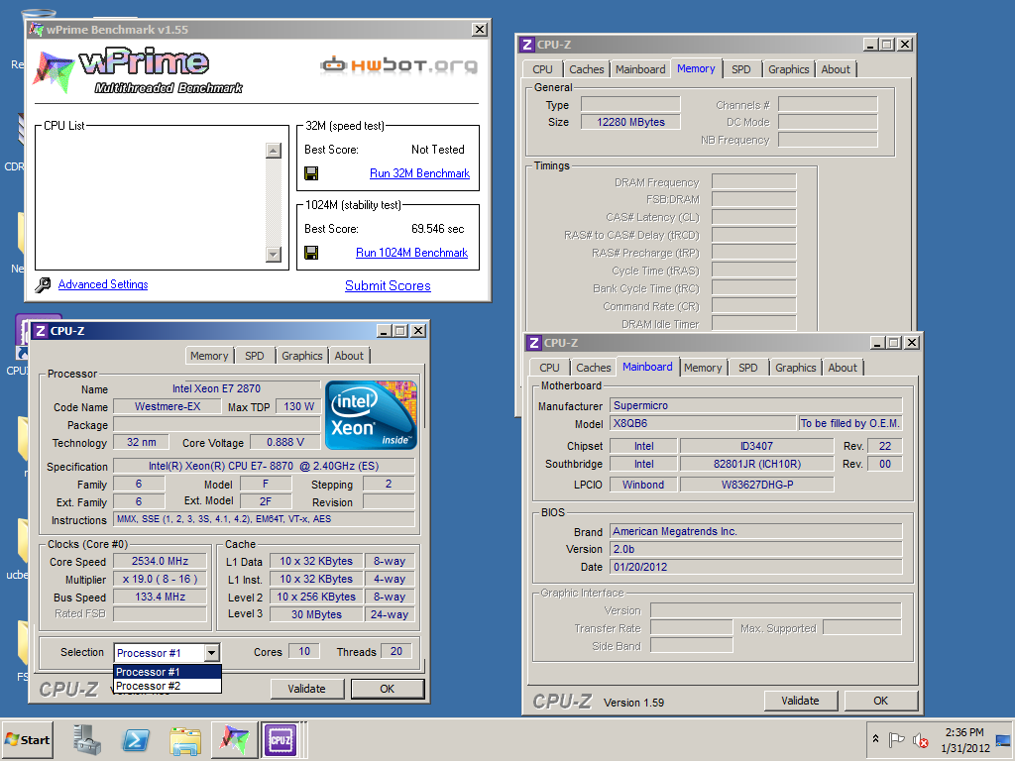This screenshot has width=1015, height=761.
Task: Open Server Manager in taskbar
Action: pyautogui.click(x=87, y=739)
